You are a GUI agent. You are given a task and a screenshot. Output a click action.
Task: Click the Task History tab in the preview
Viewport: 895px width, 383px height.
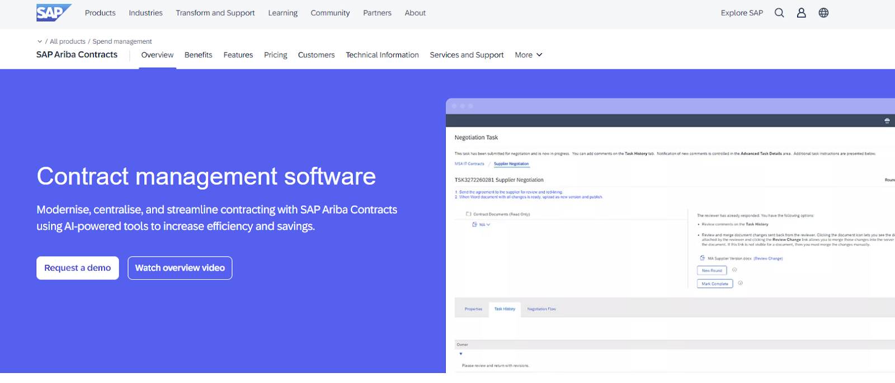[x=505, y=309]
